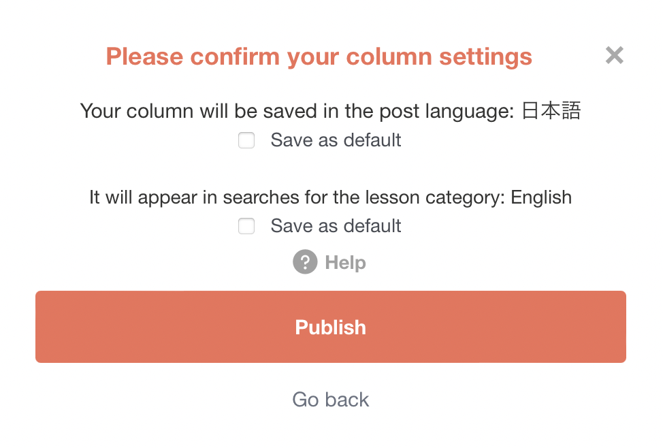This screenshot has width=663, height=448.
Task: Toggle the checkbox beneath the post language line
Action: 246,140
